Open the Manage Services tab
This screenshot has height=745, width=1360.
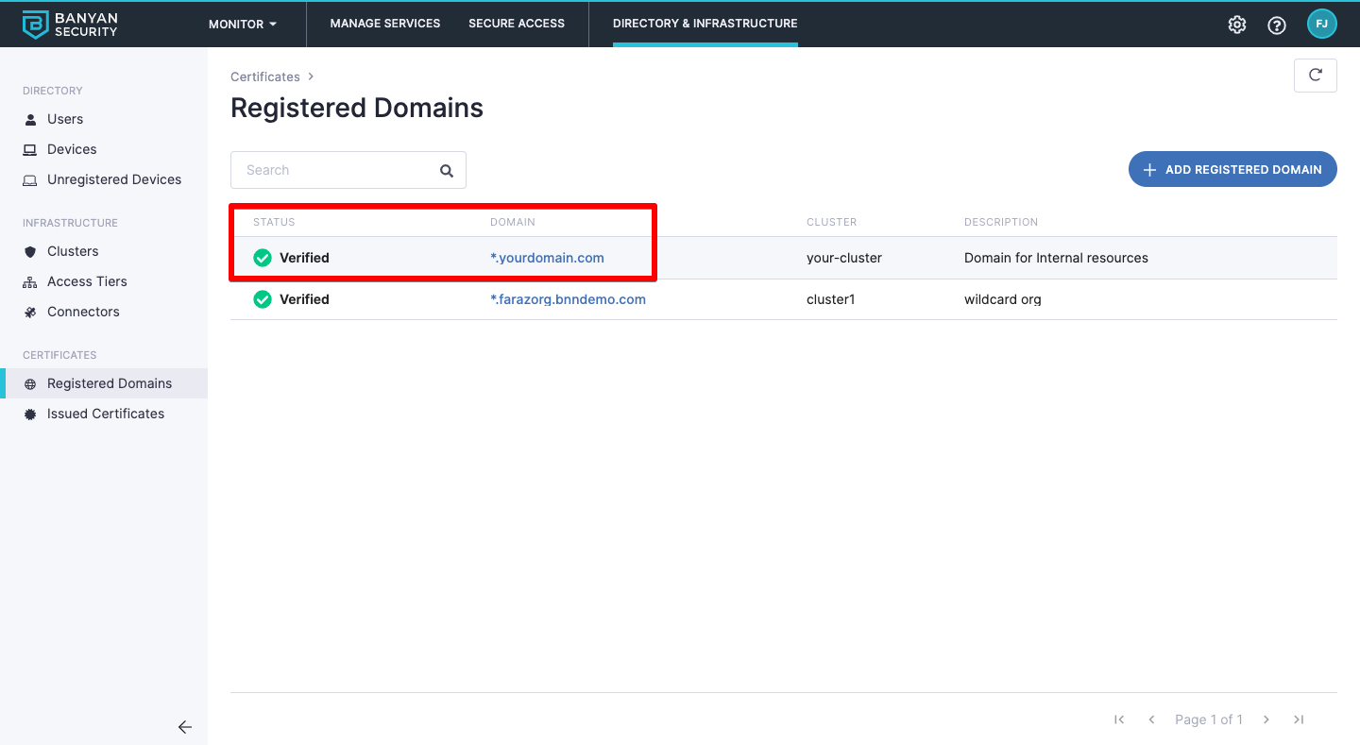(x=385, y=24)
